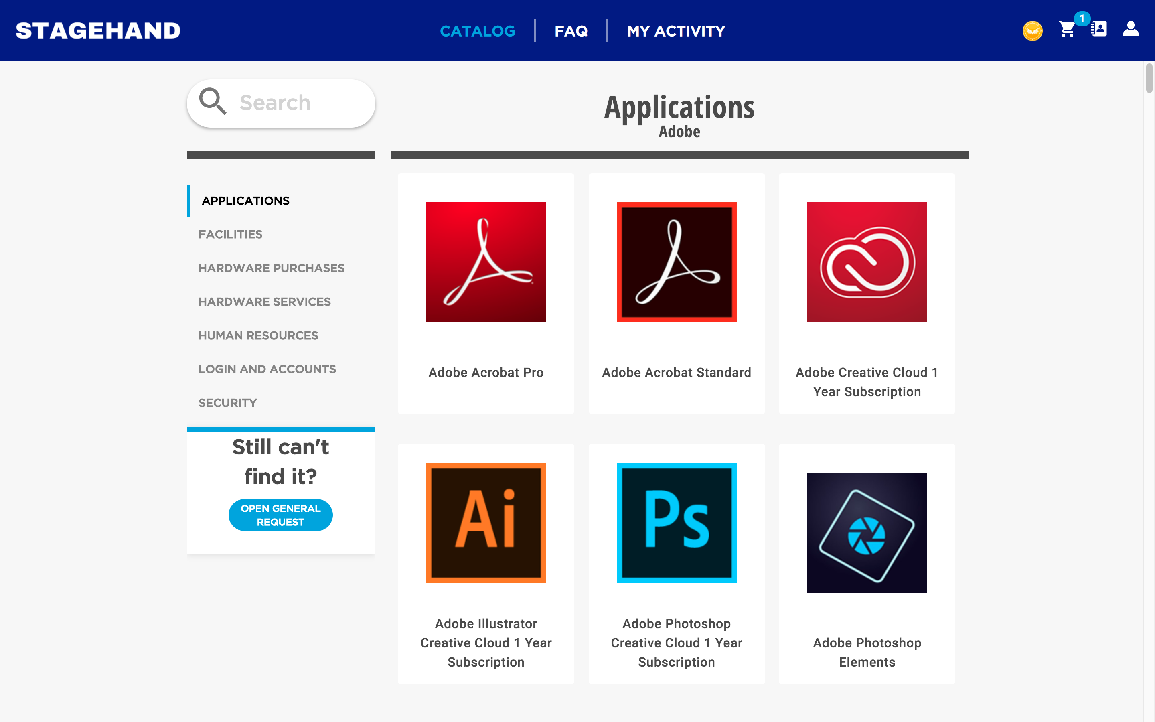Viewport: 1155px width, 722px height.
Task: Open HARDWARE SERVICES category
Action: (x=264, y=302)
